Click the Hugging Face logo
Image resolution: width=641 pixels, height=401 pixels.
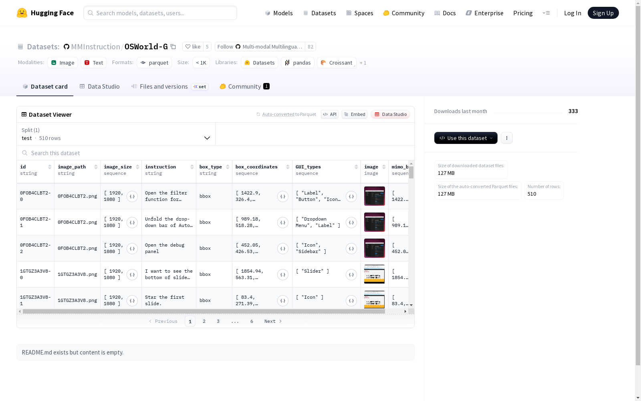coord(45,13)
